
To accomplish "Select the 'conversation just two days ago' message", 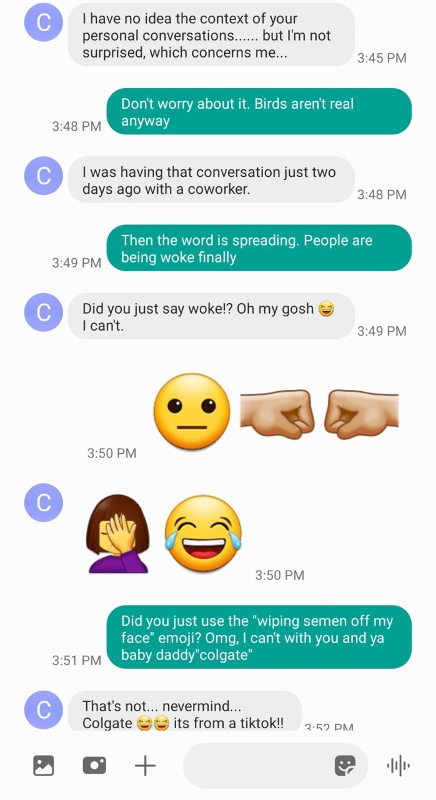I will (211, 180).
